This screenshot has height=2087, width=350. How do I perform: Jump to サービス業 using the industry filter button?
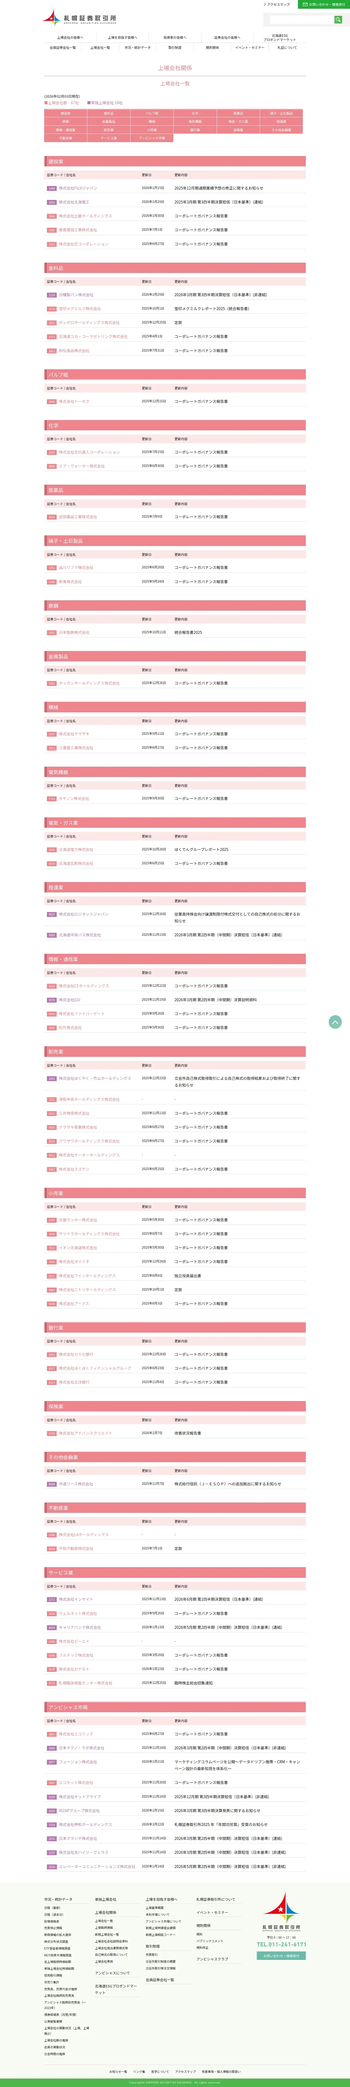pos(108,138)
